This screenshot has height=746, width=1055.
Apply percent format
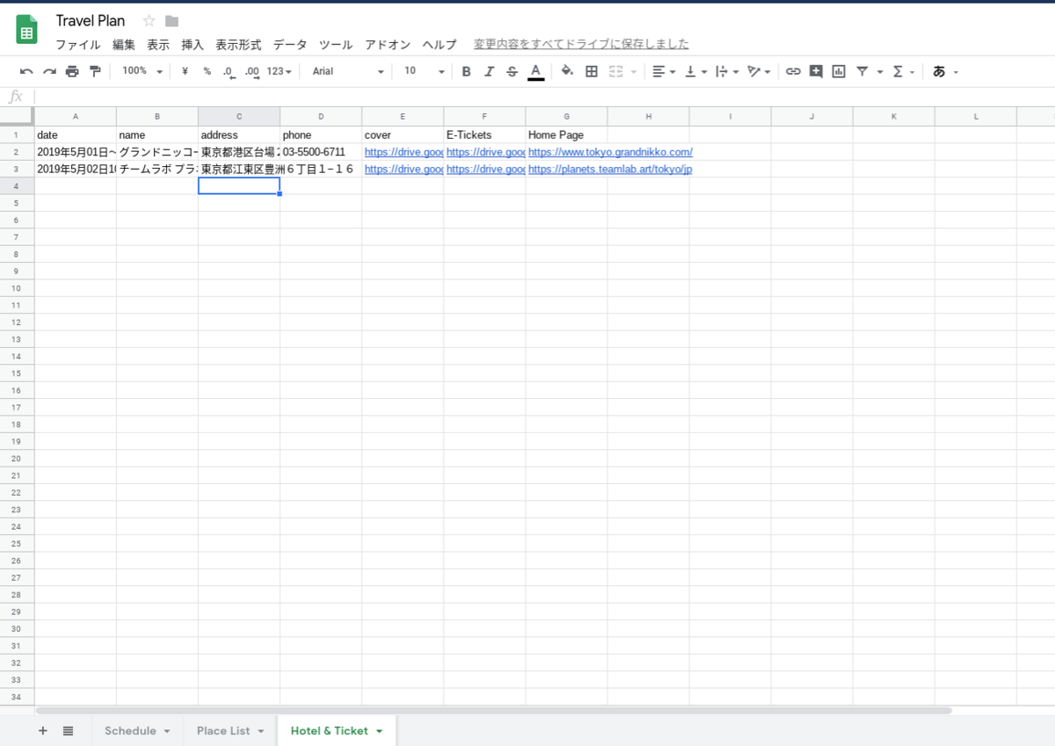(x=207, y=71)
